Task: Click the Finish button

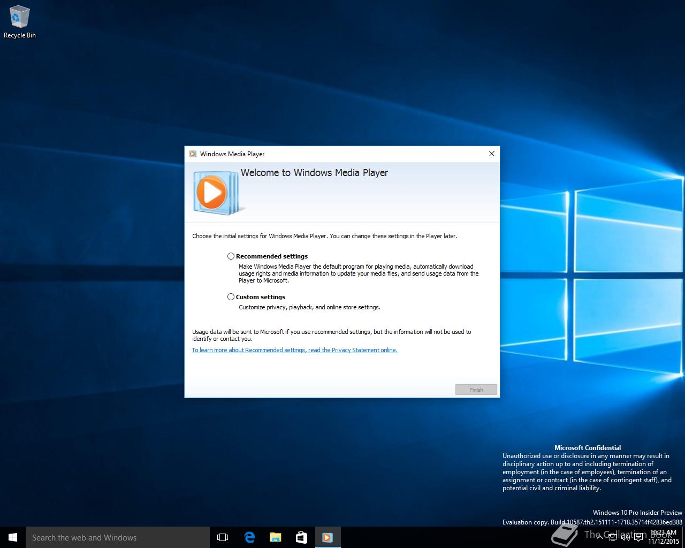Action: click(476, 390)
